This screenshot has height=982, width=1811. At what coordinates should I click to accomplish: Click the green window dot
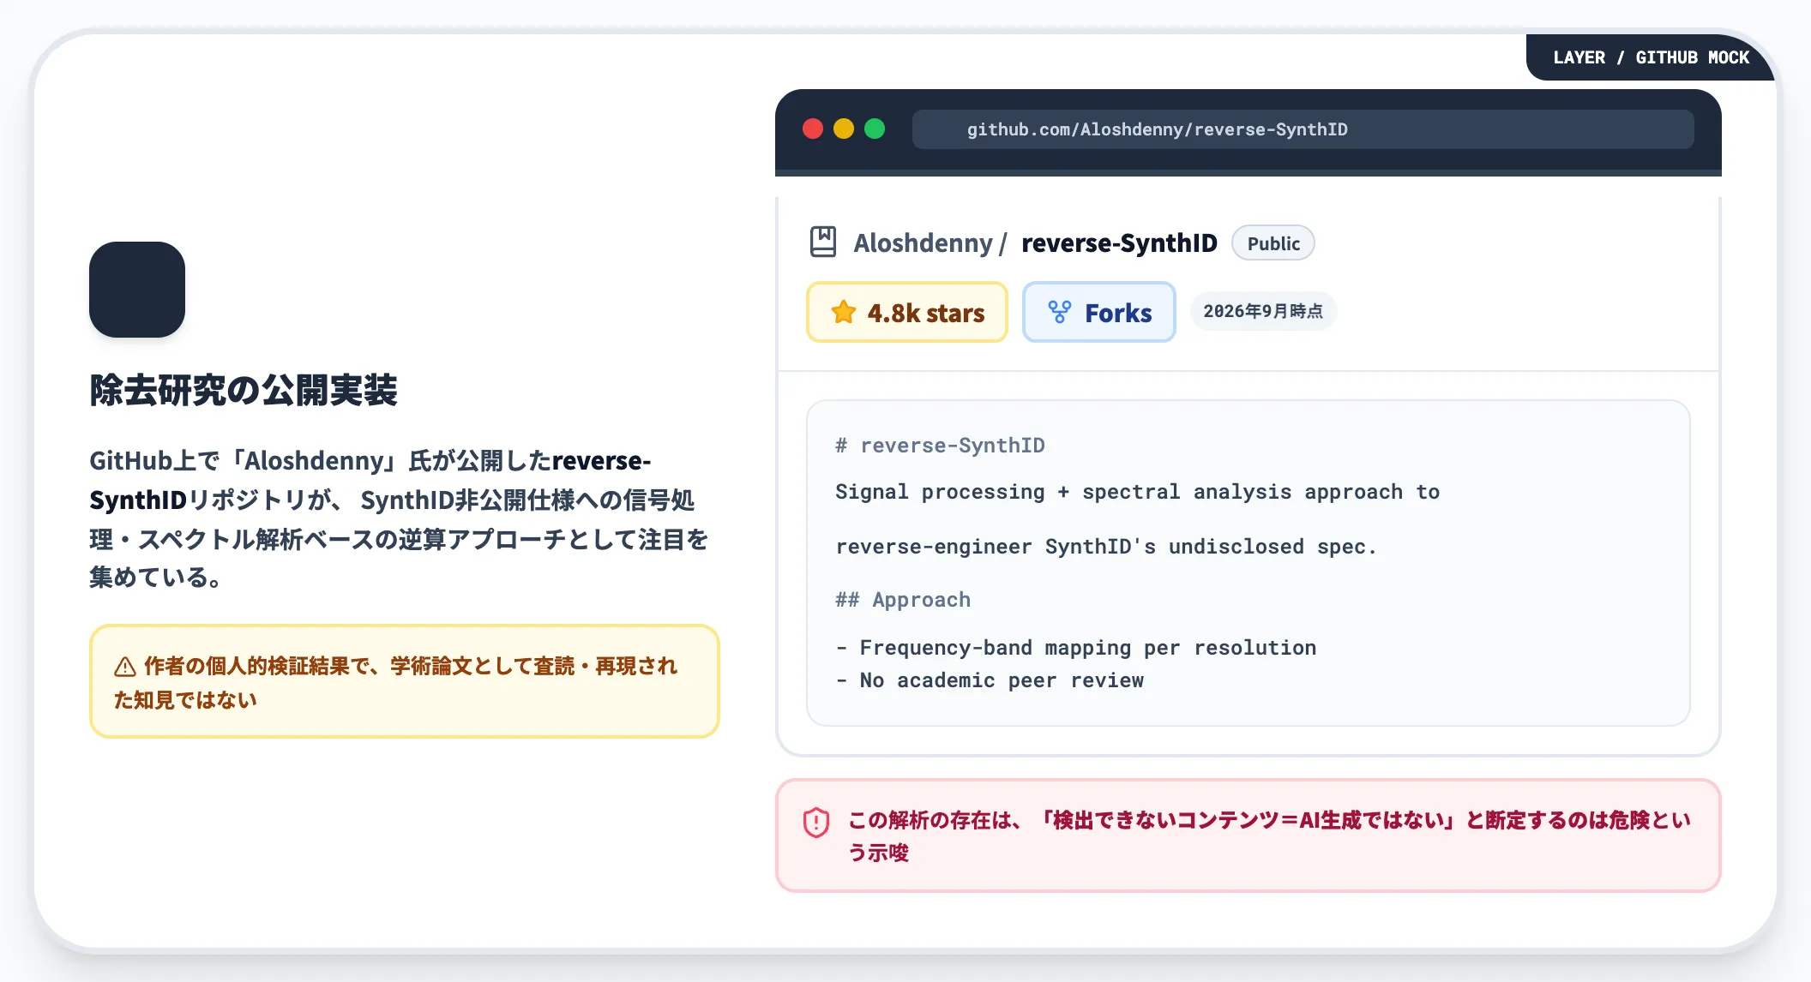pyautogui.click(x=875, y=129)
